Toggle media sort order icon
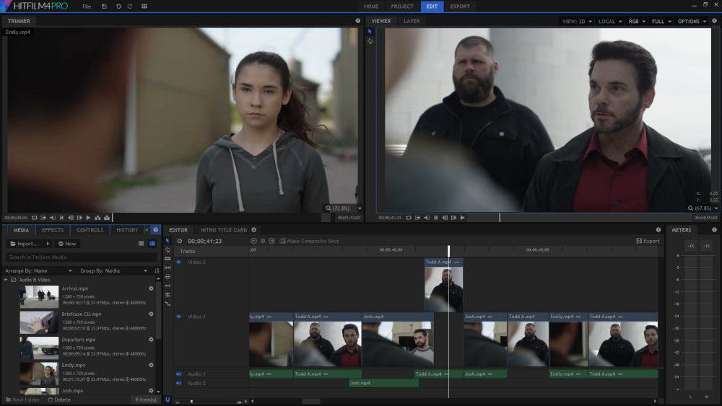Screen dimensions: 722x406 (x=157, y=271)
